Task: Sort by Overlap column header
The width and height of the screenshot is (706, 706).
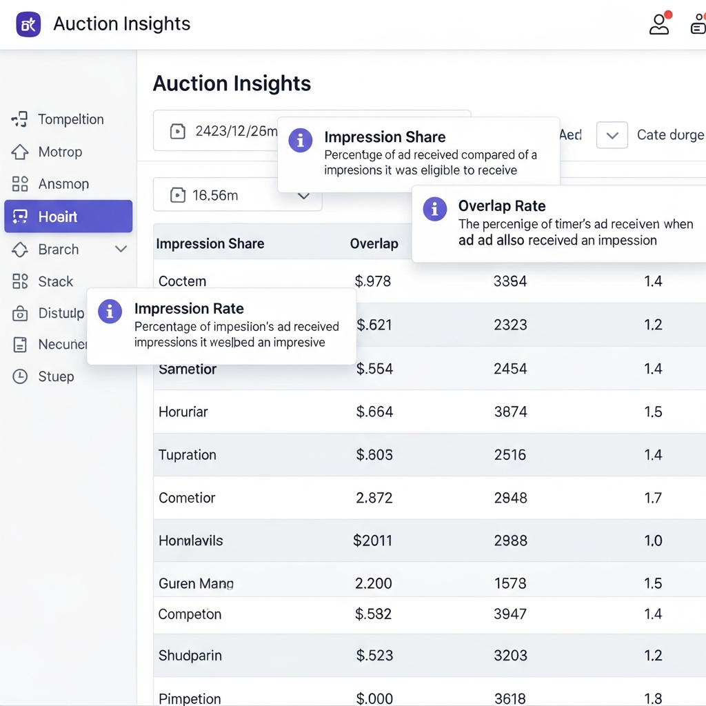Action: click(x=374, y=243)
